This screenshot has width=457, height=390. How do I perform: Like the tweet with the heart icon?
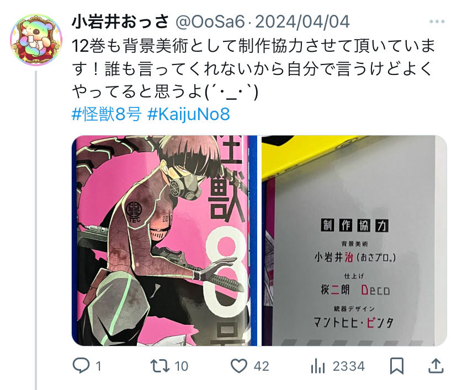pos(238,366)
